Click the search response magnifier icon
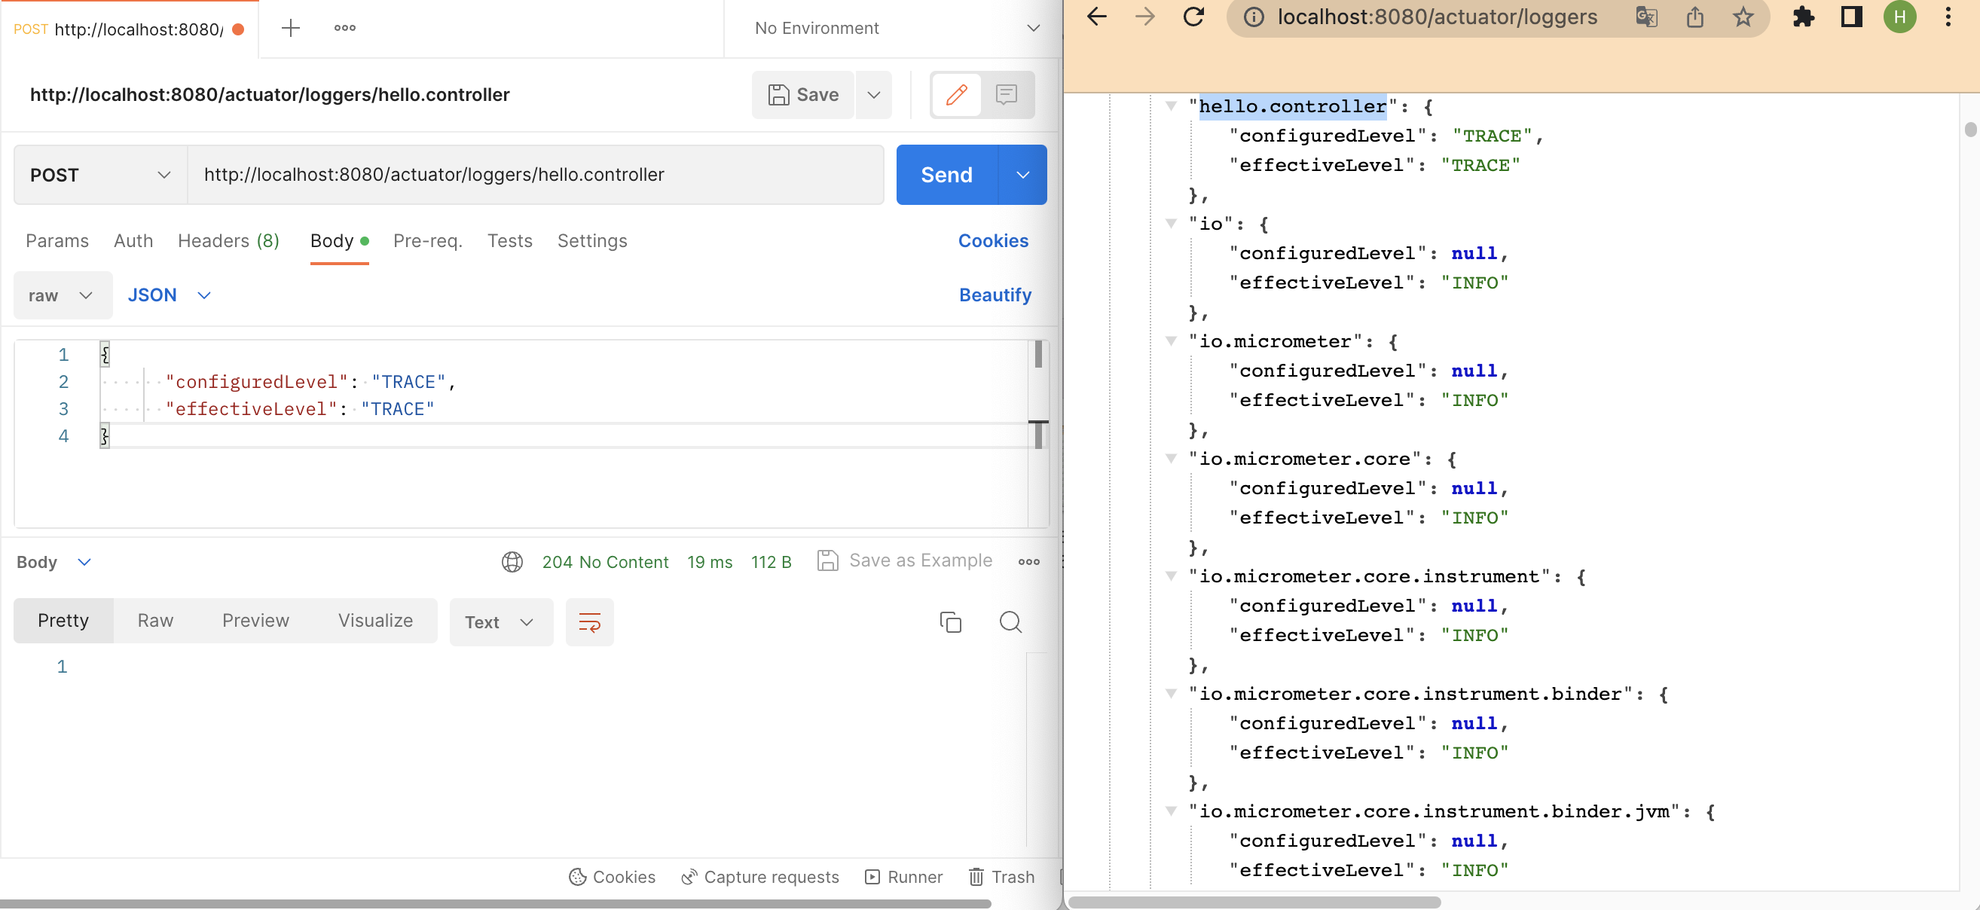The height and width of the screenshot is (910, 1980). click(1010, 621)
